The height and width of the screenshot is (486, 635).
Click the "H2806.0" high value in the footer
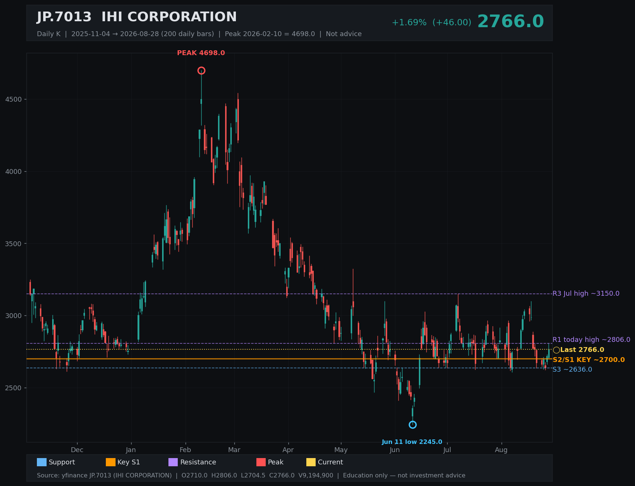(224, 476)
